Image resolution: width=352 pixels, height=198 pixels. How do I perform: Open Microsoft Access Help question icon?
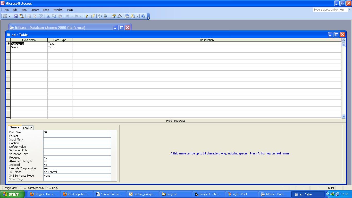(x=143, y=16)
